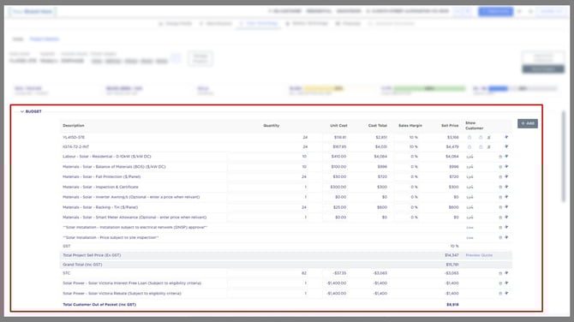
Task: Click the arrow icon on the Racking - Tin row
Action: (x=506, y=207)
